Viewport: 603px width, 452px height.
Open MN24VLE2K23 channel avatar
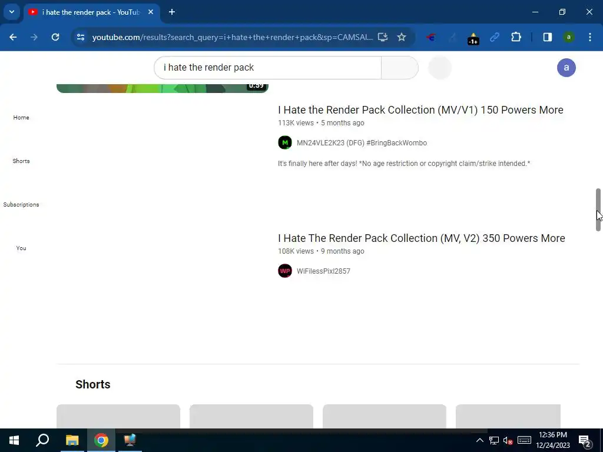(285, 142)
